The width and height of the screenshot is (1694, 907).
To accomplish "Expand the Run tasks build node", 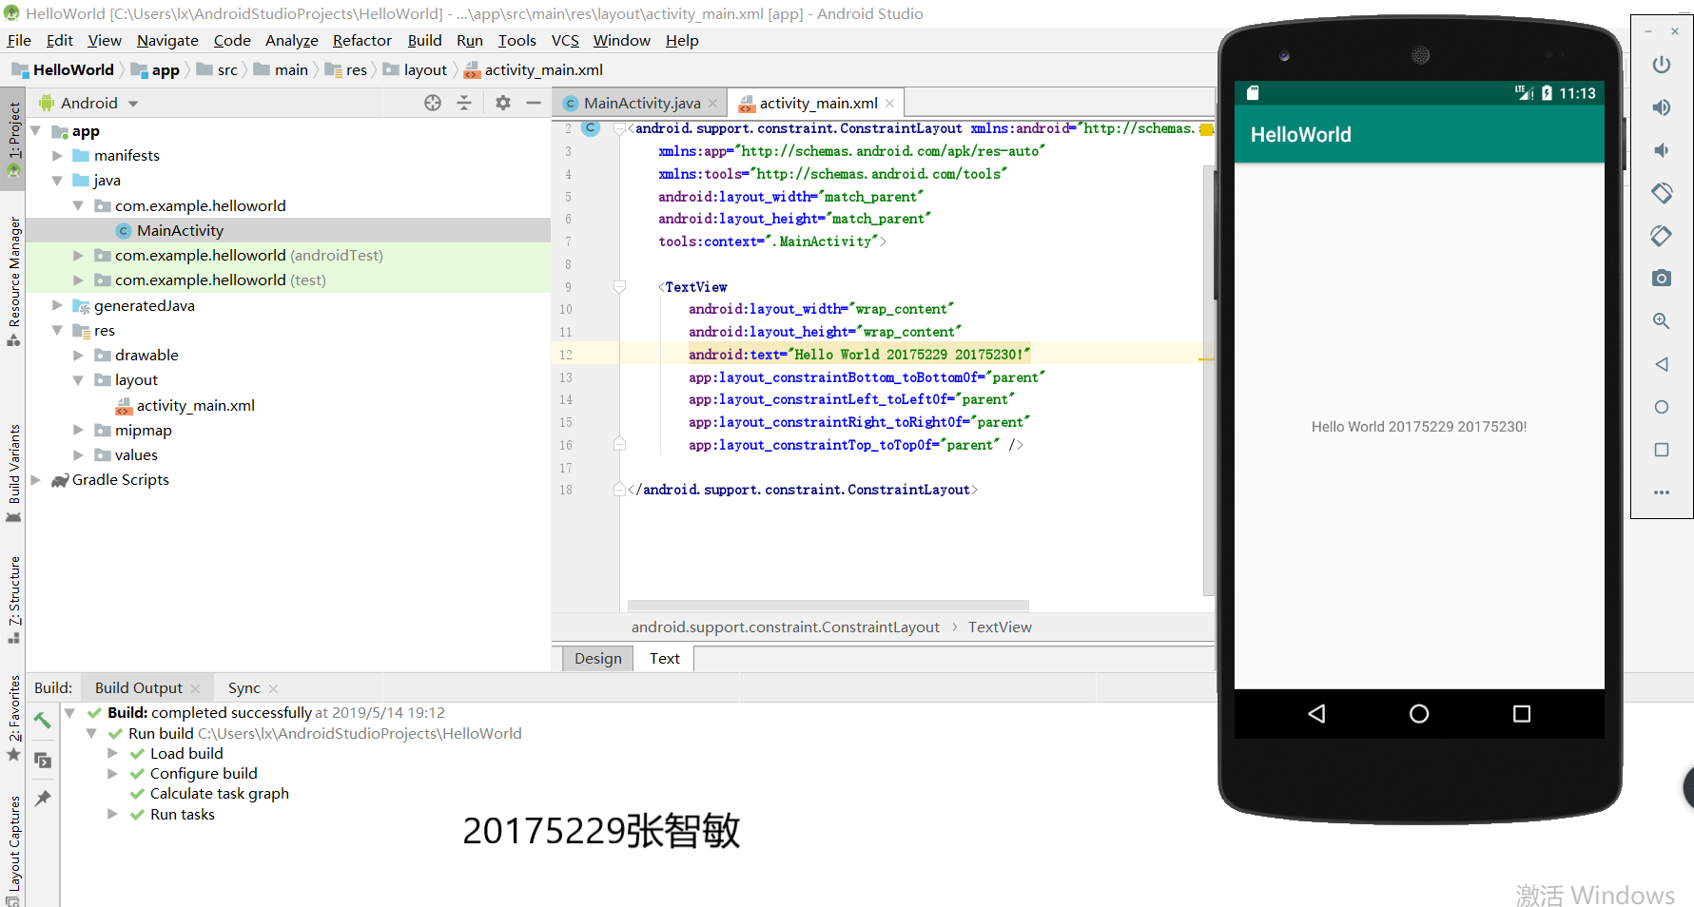I will [x=112, y=815].
